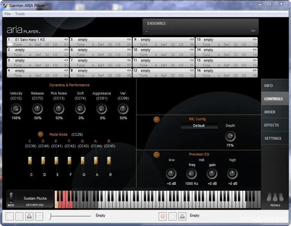Viewport: 291px width, 226px height.
Task: Toggle the E pedal switch (CC41)
Action: click(56, 161)
